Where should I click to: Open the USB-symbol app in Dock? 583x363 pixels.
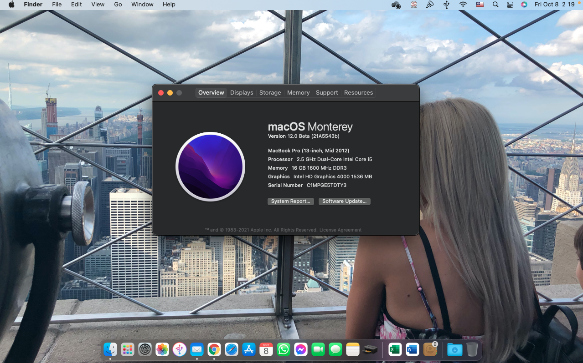point(180,349)
